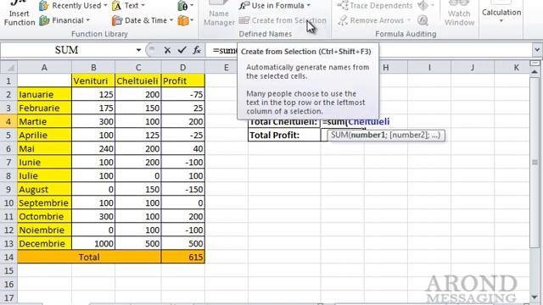Click Venituri value 1000 for Decembrie
The height and width of the screenshot is (305, 543).
click(93, 243)
